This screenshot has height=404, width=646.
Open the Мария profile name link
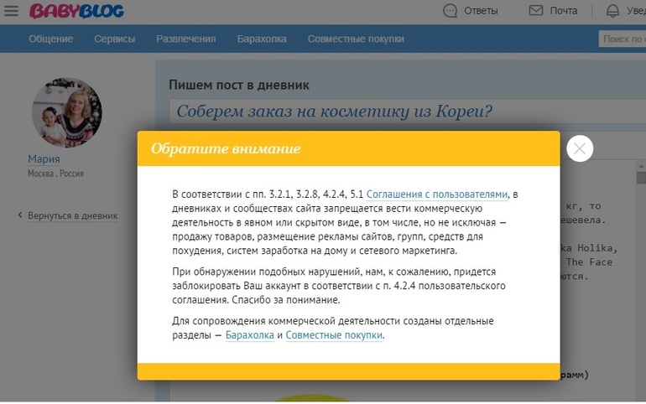pyautogui.click(x=44, y=159)
